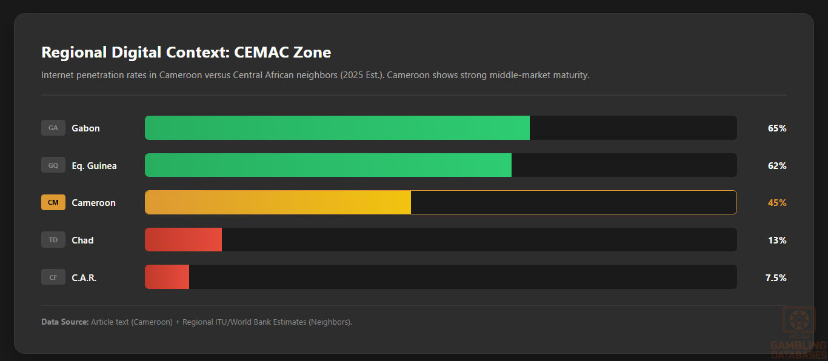Click the 7.5% value for C.A.R.
The height and width of the screenshot is (361, 828).
[x=775, y=278]
